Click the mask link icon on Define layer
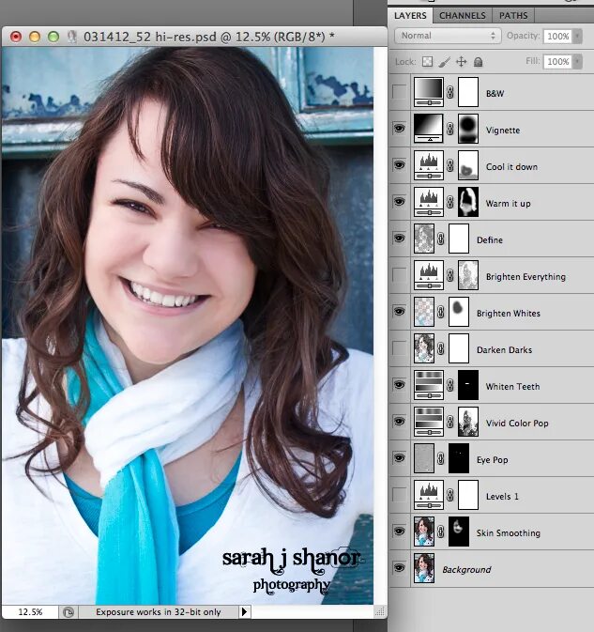The width and height of the screenshot is (594, 632). (x=441, y=239)
